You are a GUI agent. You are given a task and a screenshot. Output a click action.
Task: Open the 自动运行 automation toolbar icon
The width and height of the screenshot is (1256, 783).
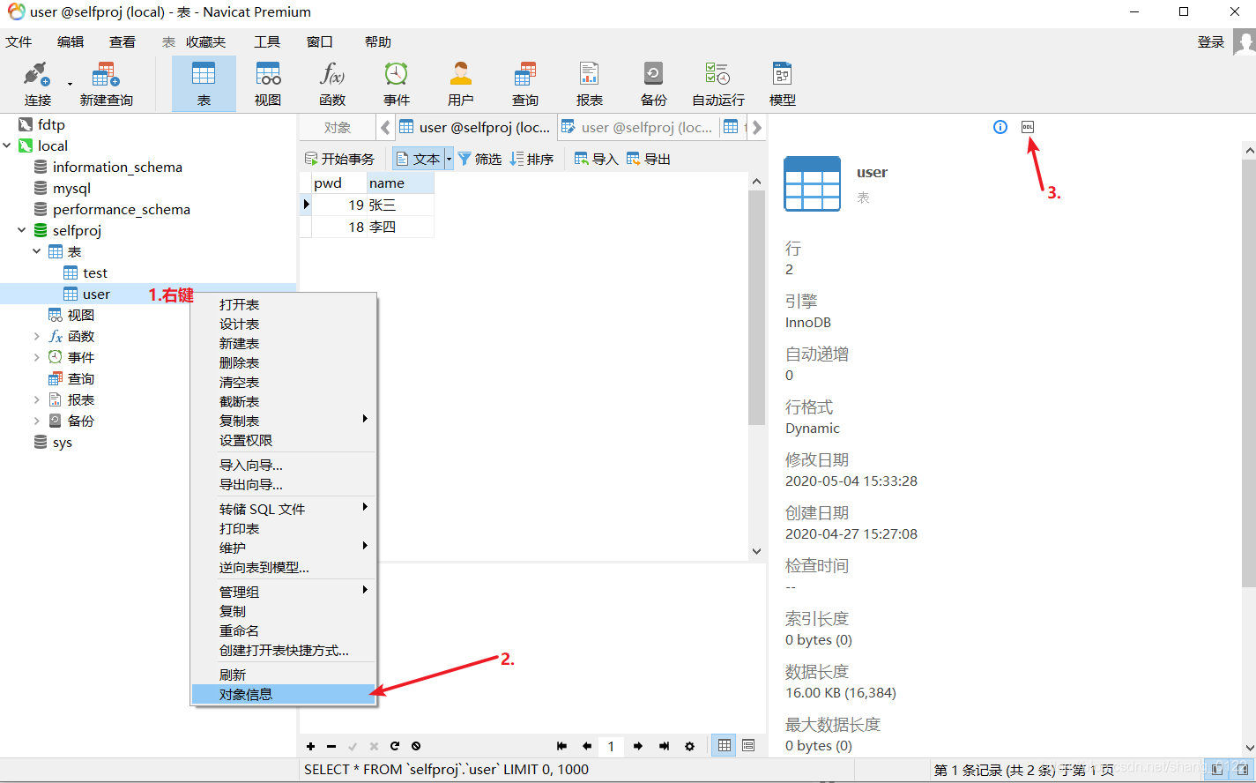718,84
